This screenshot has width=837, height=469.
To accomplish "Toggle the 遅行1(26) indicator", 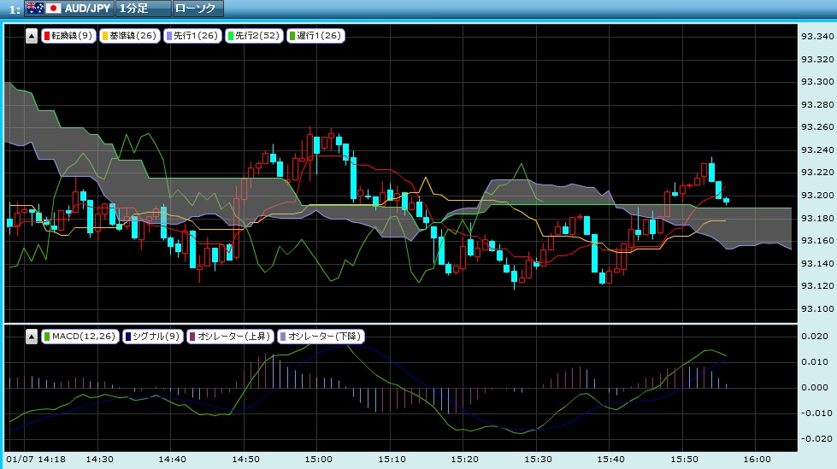I will click(315, 36).
